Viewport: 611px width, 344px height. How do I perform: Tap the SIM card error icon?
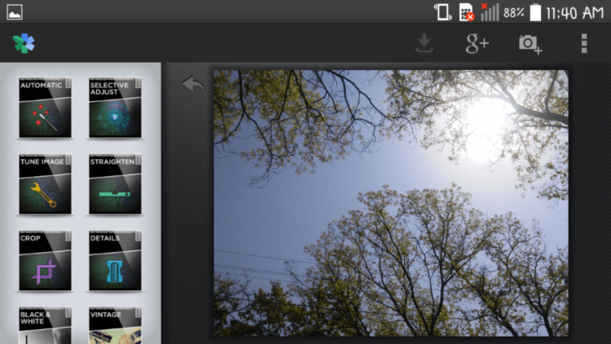(x=467, y=12)
